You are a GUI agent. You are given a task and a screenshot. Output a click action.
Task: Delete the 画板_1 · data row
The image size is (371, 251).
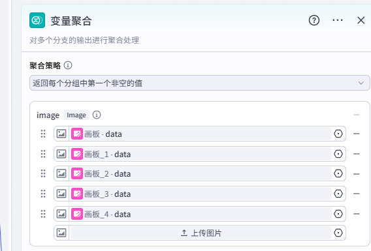(x=357, y=154)
